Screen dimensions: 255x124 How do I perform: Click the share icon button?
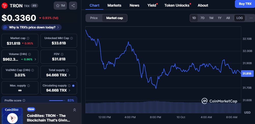pos(73,6)
